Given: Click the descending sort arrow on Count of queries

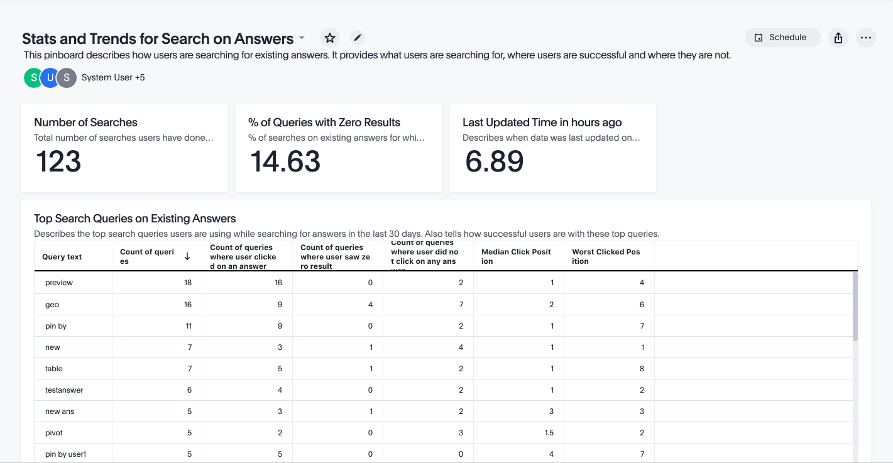Looking at the screenshot, I should point(187,255).
